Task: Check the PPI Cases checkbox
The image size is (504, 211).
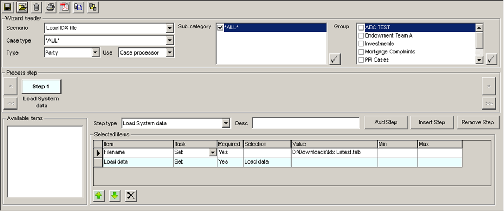Action: (361, 59)
